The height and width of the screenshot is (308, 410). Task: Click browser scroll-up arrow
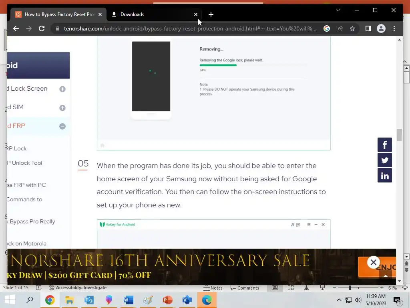[x=399, y=40]
